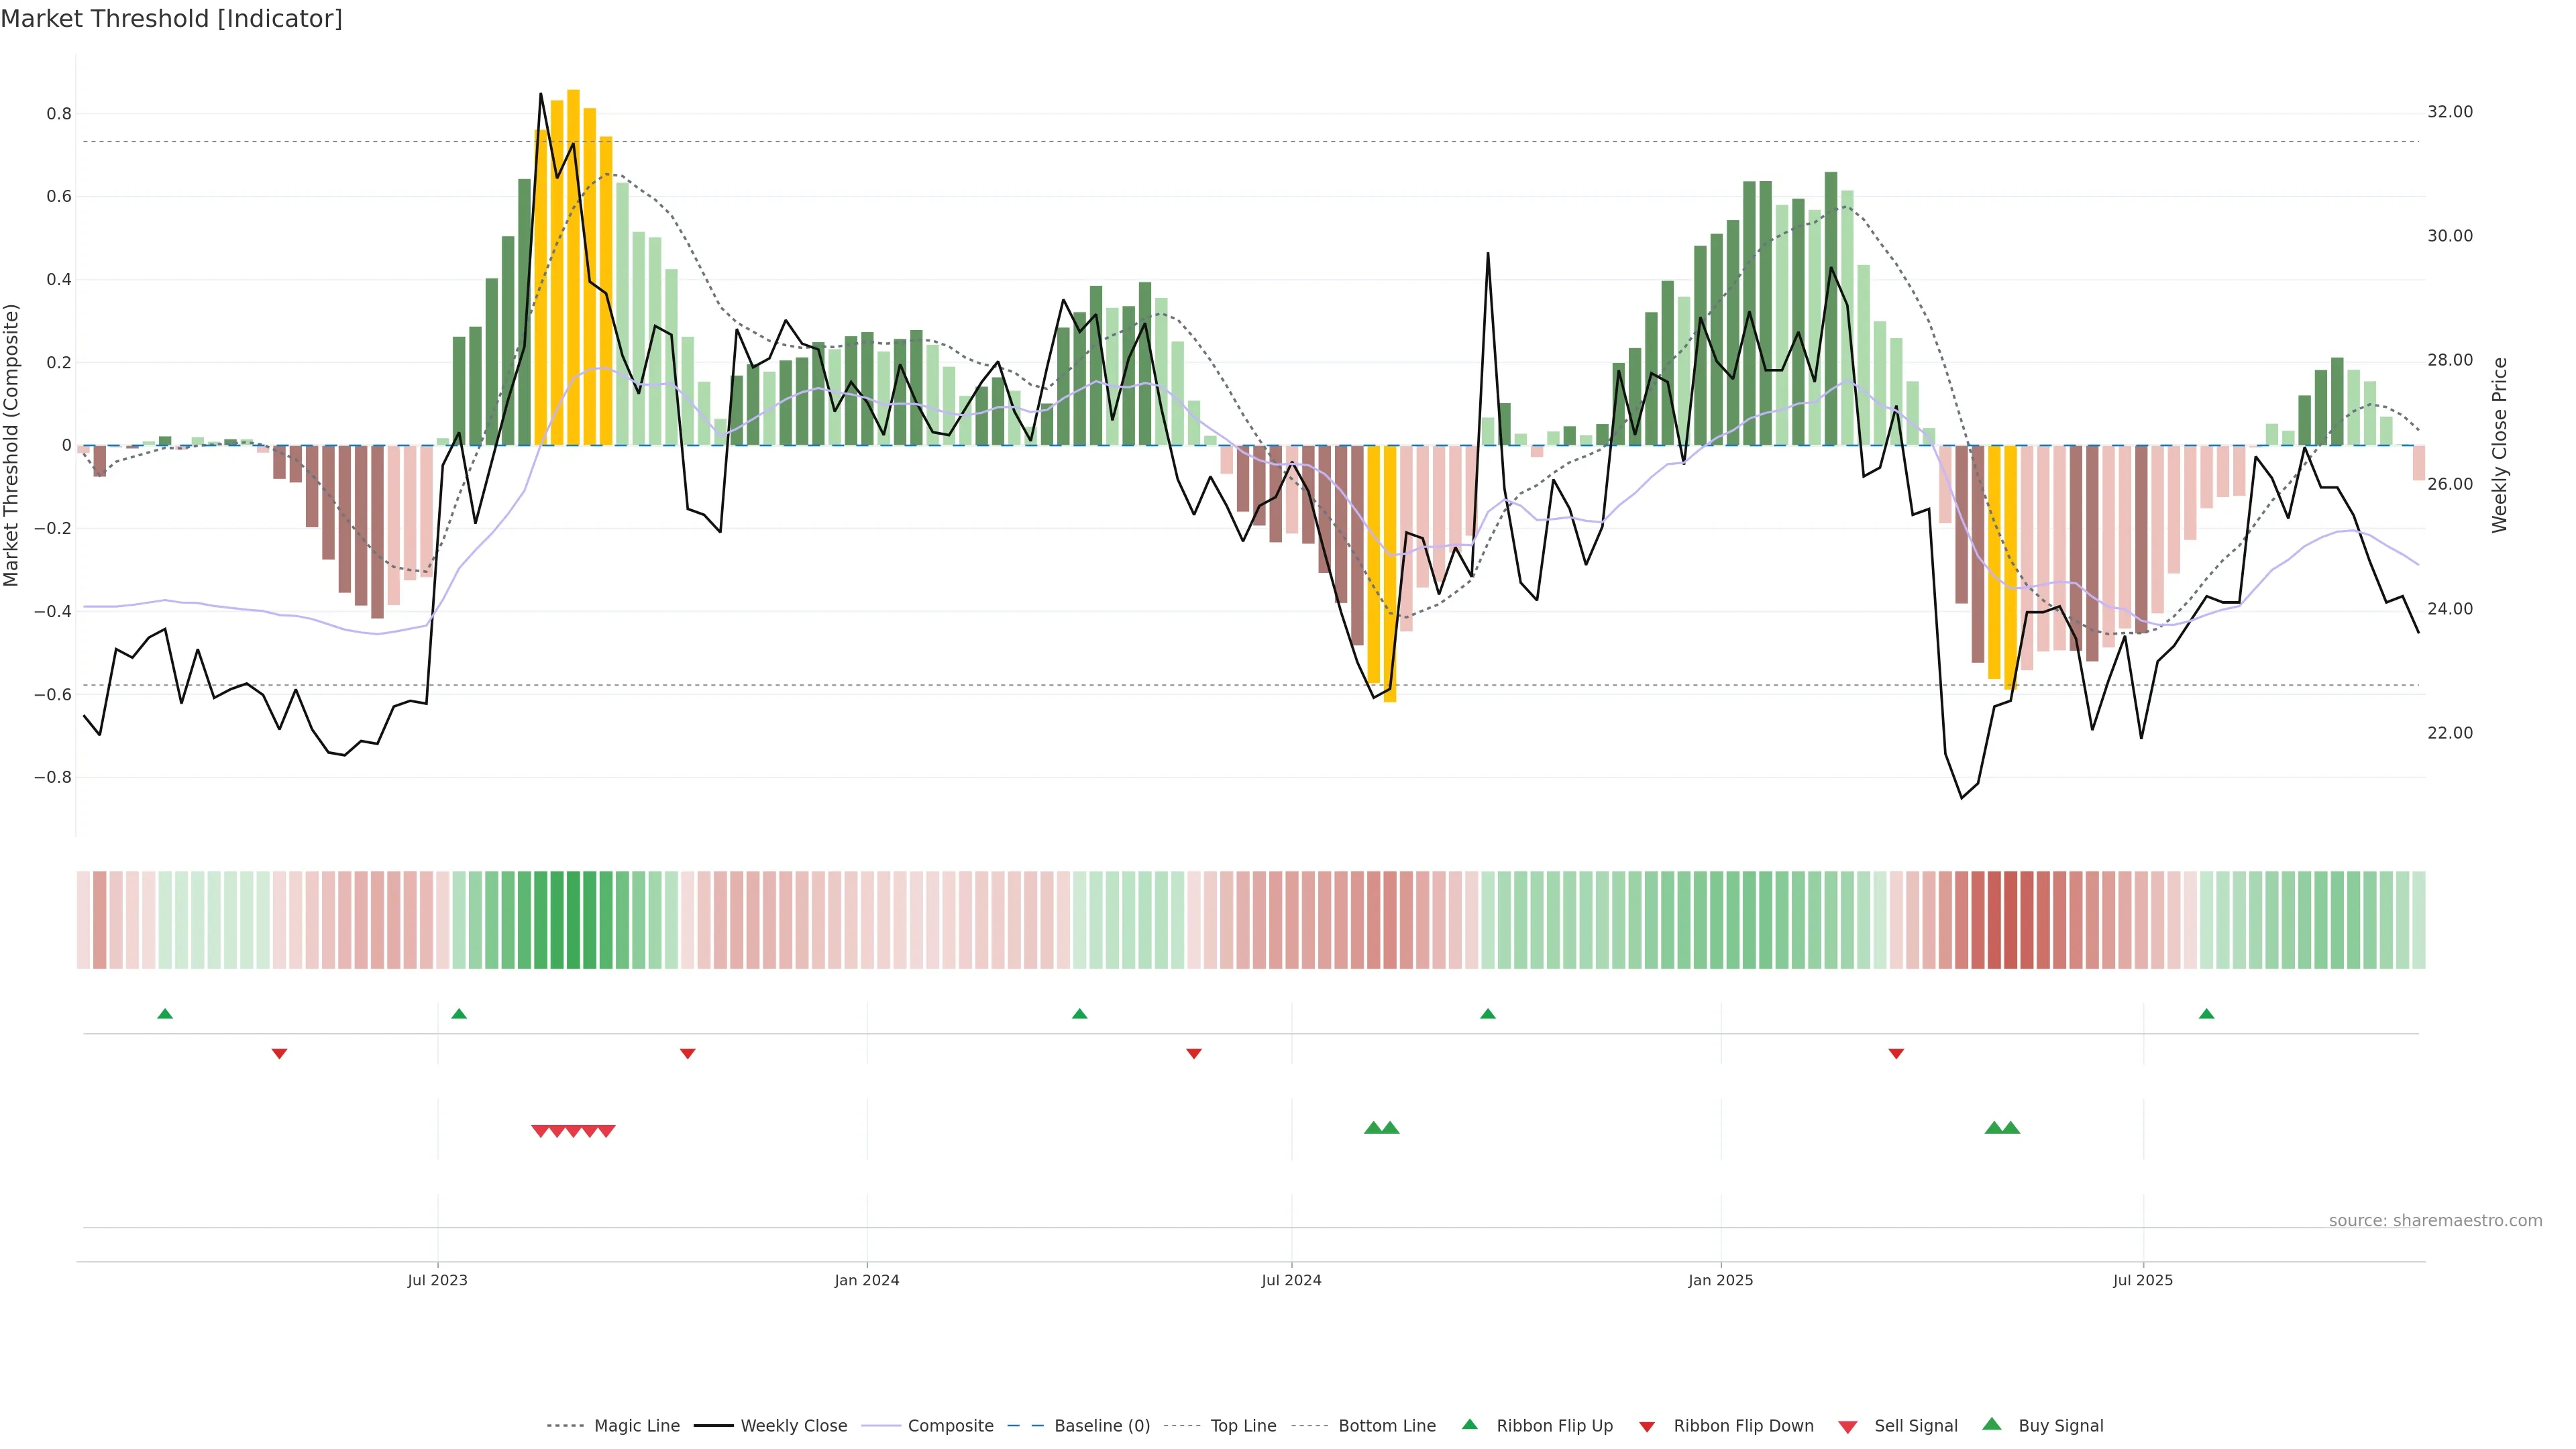Screen dimensions: 2576x1449
Task: Click the Jan 2024 x-axis label
Action: coord(867,1280)
